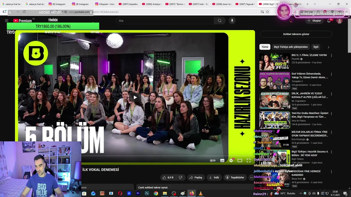Focus the YouTube search box
Screen dimensions: 351x197
click(165, 21)
